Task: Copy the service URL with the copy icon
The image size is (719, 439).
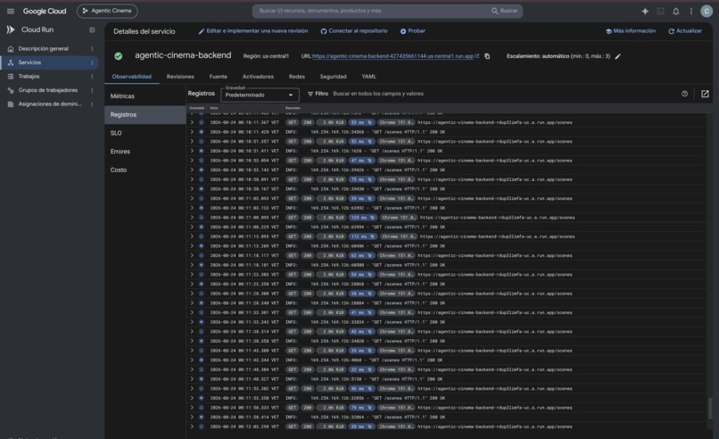Action: click(487, 56)
